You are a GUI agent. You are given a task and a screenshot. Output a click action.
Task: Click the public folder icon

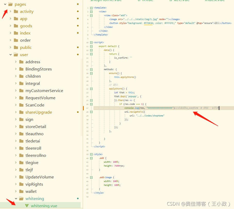click(16, 48)
